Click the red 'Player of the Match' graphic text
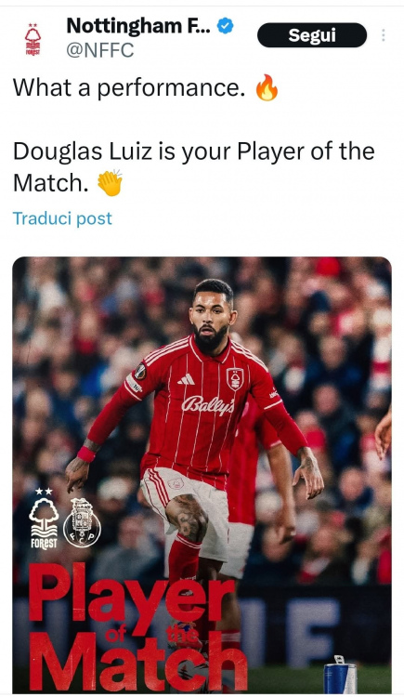The image size is (404, 697). tap(137, 626)
